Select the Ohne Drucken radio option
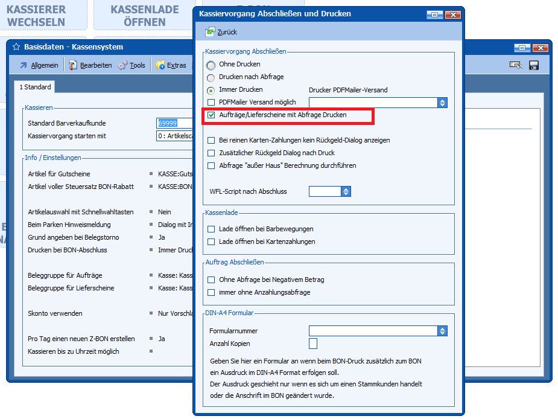Screen dimensions: 558x419 [x=211, y=65]
